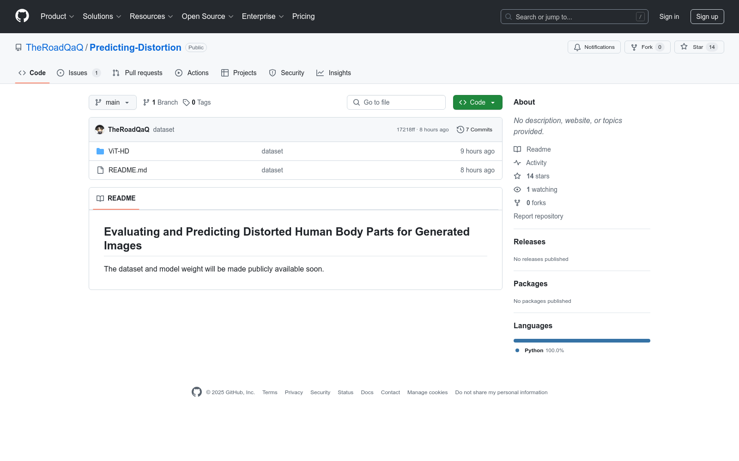739x461 pixels.
Task: Go to the Actions tab
Action: pos(192,73)
